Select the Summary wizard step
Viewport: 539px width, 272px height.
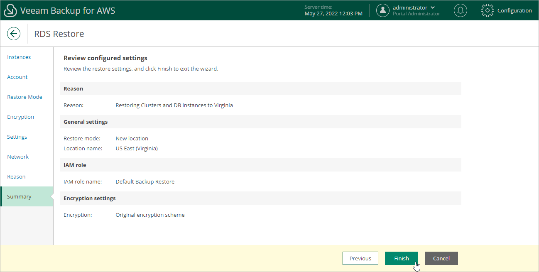(x=19, y=197)
